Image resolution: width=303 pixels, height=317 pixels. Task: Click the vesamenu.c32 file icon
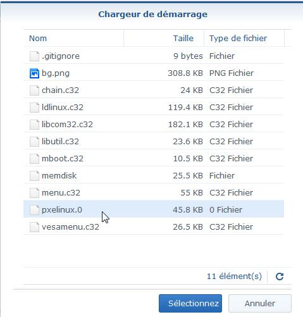click(34, 227)
